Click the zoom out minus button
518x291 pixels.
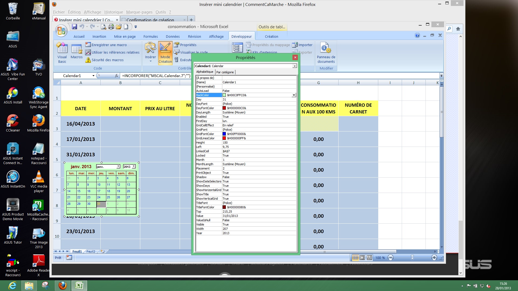[x=390, y=258]
